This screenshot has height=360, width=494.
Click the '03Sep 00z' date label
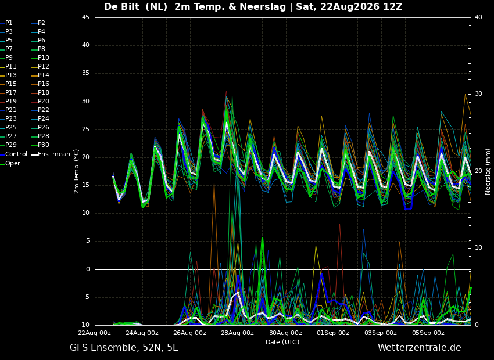tap(381, 333)
